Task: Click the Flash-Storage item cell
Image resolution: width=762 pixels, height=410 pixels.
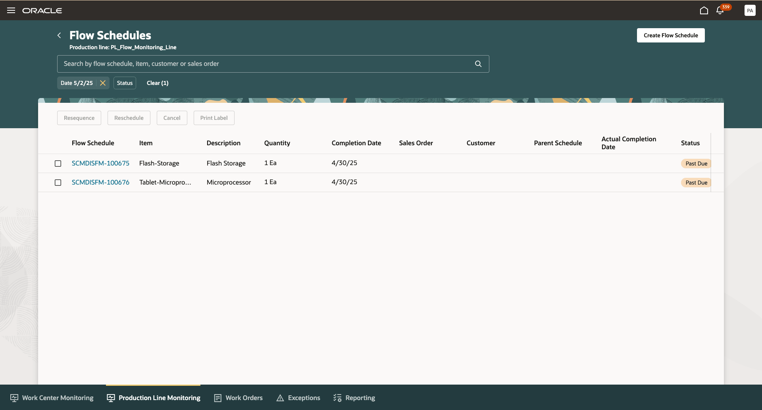Action: (159, 163)
